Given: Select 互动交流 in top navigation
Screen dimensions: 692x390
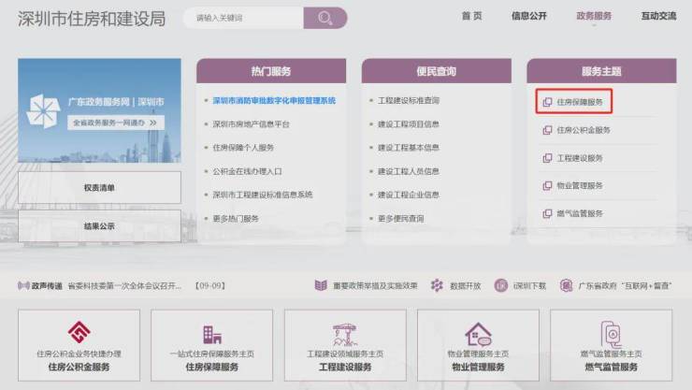Looking at the screenshot, I should coord(657,16).
